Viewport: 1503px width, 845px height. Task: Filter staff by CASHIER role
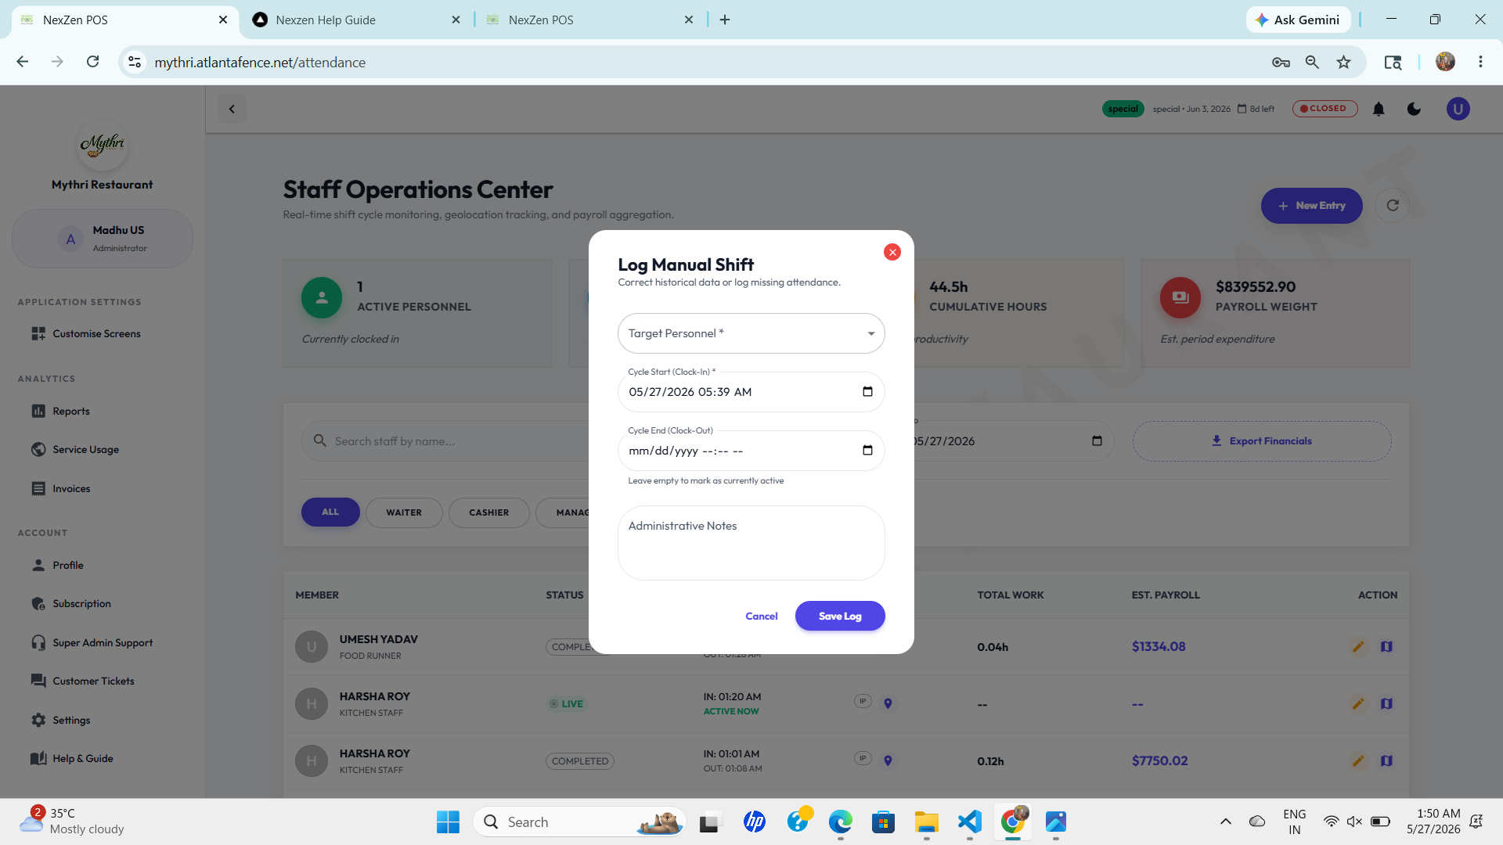(x=489, y=513)
